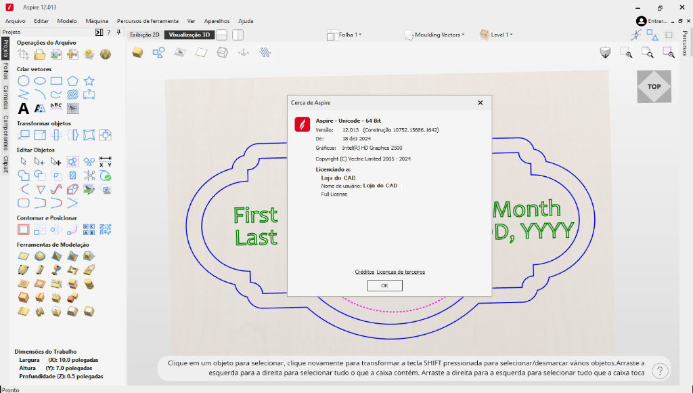Open the Editar menu
This screenshot has width=693, height=393.
click(x=41, y=21)
